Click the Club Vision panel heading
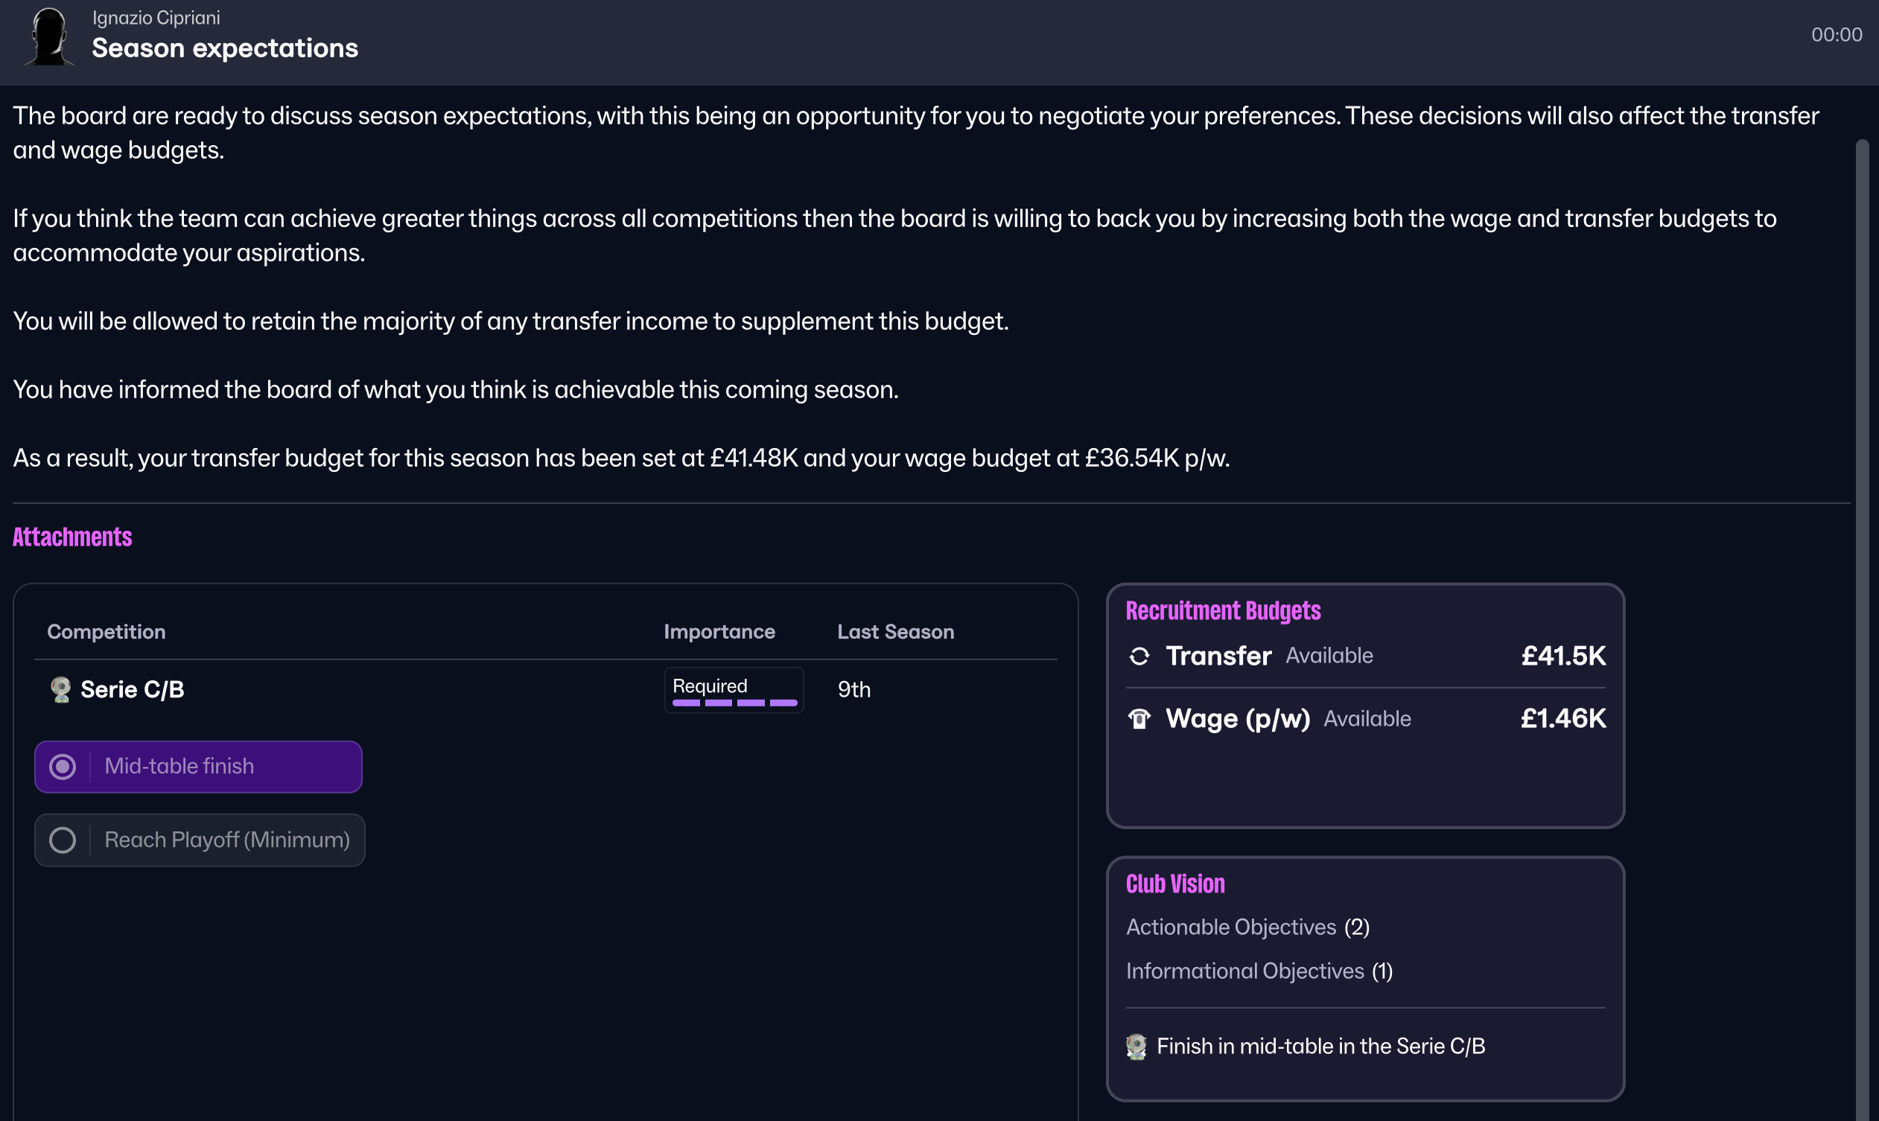This screenshot has height=1121, width=1879. [x=1174, y=884]
